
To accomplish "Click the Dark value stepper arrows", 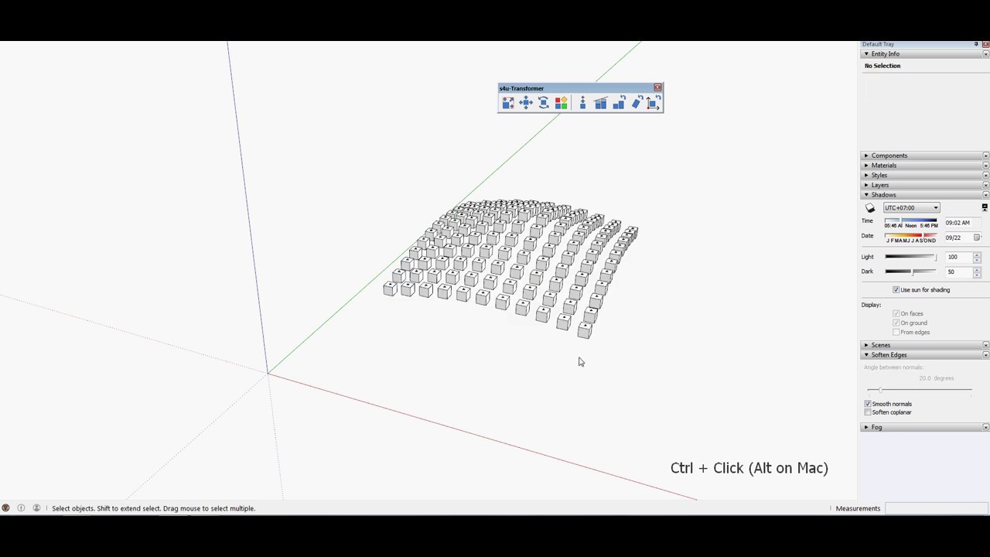I will [x=977, y=272].
